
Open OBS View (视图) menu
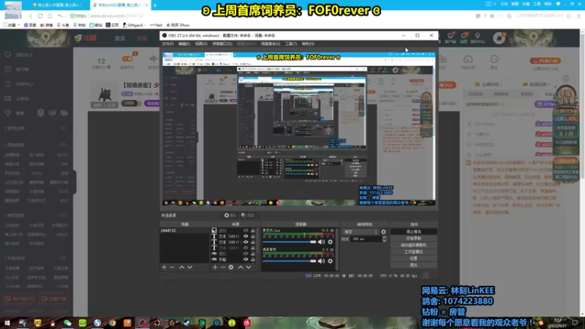tap(201, 44)
